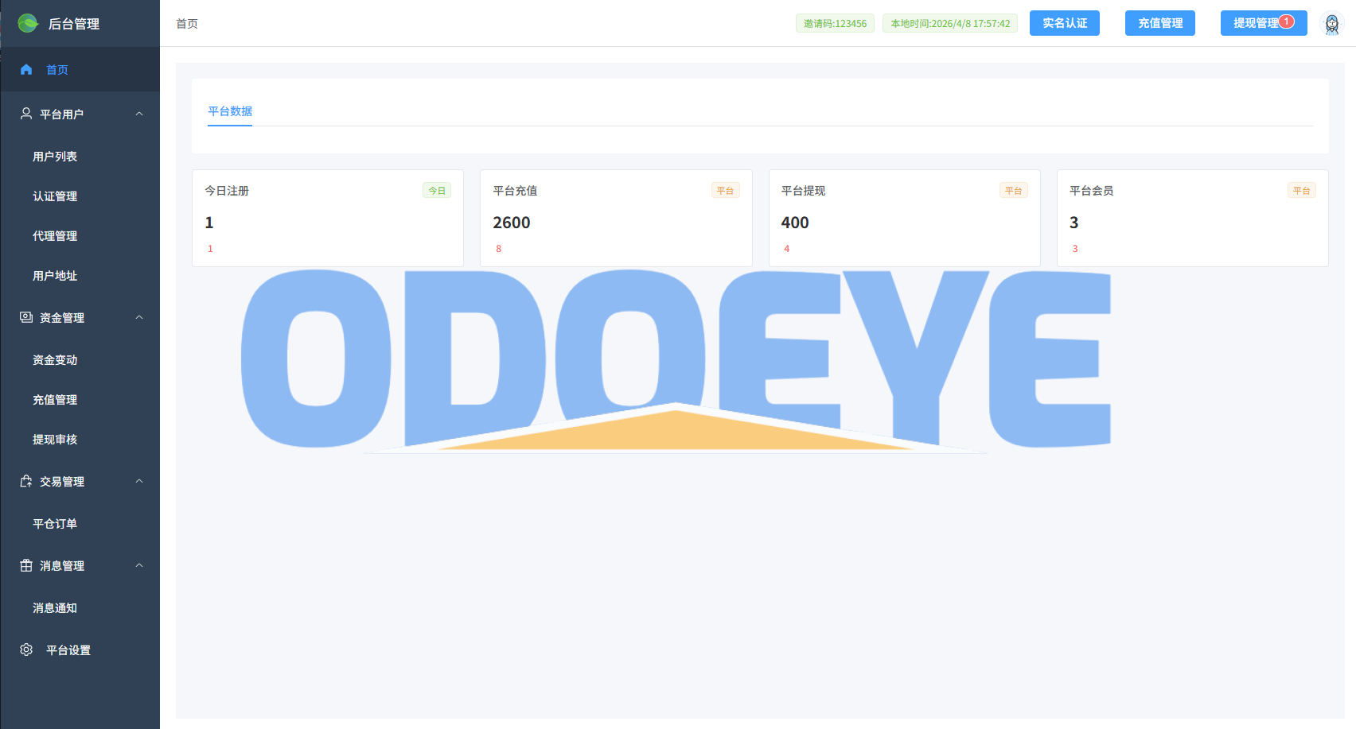Select sidebar 充值管理 item
The image size is (1356, 729).
80,400
